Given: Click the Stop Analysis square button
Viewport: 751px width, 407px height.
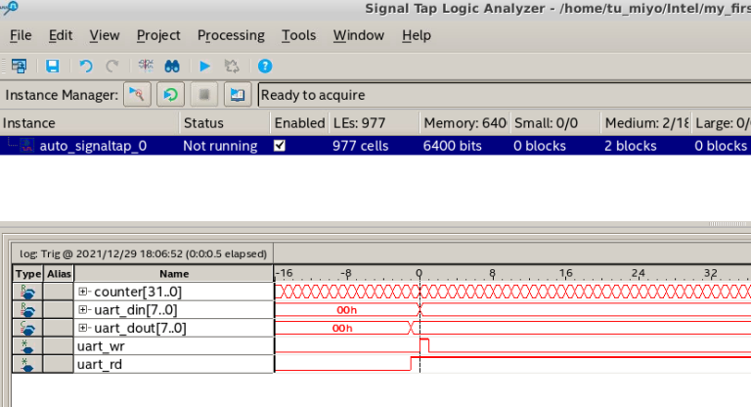Looking at the screenshot, I should click(x=203, y=95).
